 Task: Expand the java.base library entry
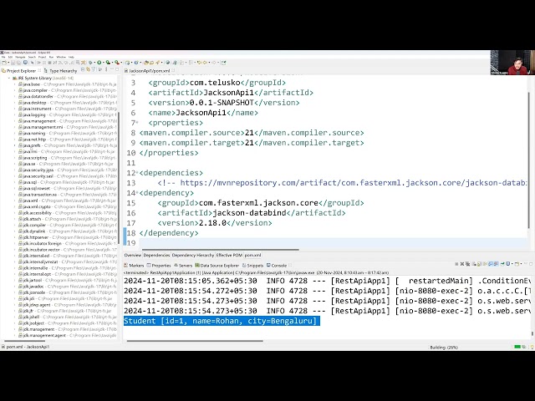[15, 84]
